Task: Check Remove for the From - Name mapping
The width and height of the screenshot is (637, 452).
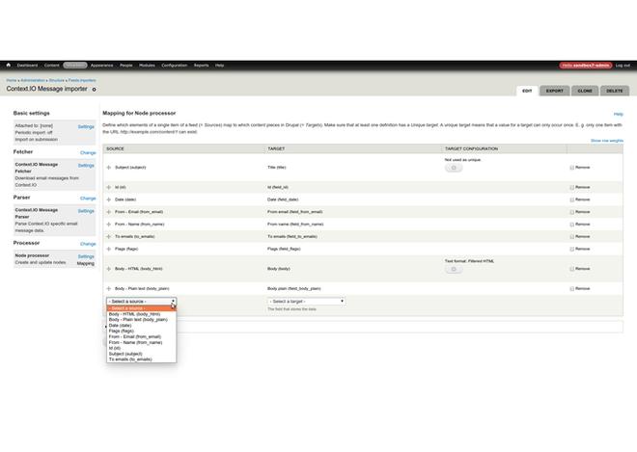Action: coord(572,224)
